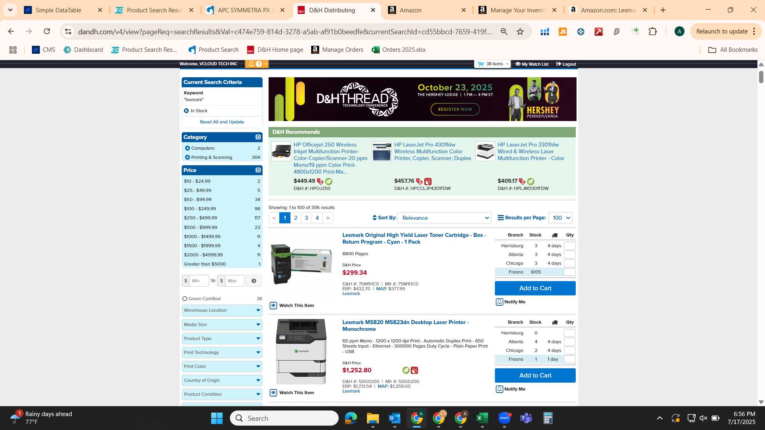Open the Windows Start menu
This screenshot has height=430, width=765.
(x=217, y=418)
